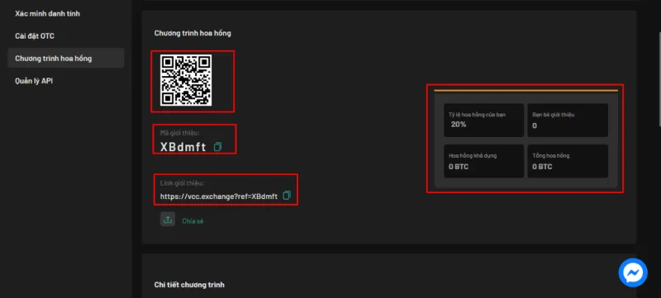
Task: Click the https://vcc.exchange?ref=XBdmft link text
Action: [x=219, y=196]
